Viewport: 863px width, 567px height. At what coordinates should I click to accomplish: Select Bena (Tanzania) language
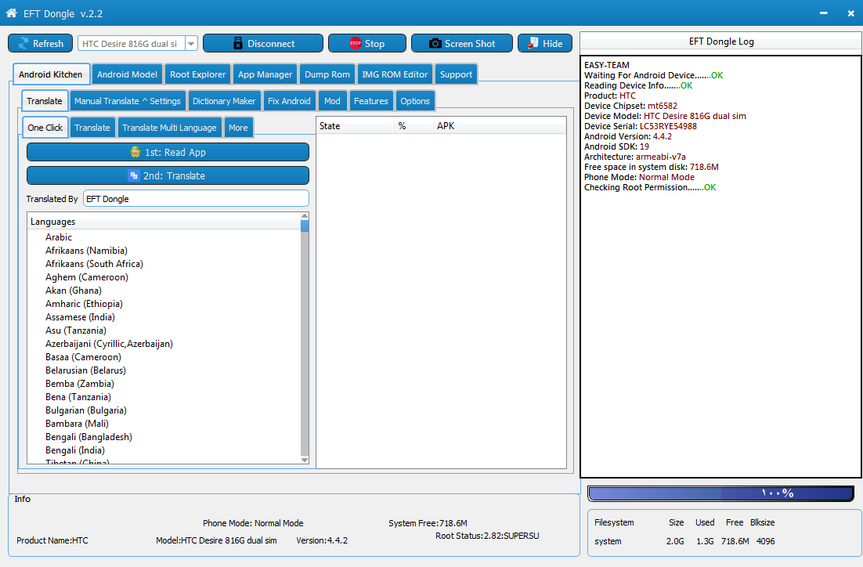pyautogui.click(x=78, y=397)
